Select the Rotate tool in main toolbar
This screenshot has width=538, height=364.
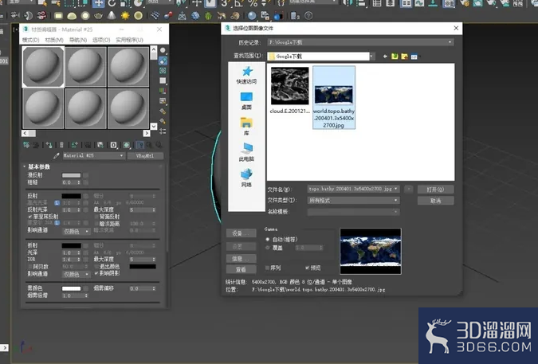pos(112,3)
